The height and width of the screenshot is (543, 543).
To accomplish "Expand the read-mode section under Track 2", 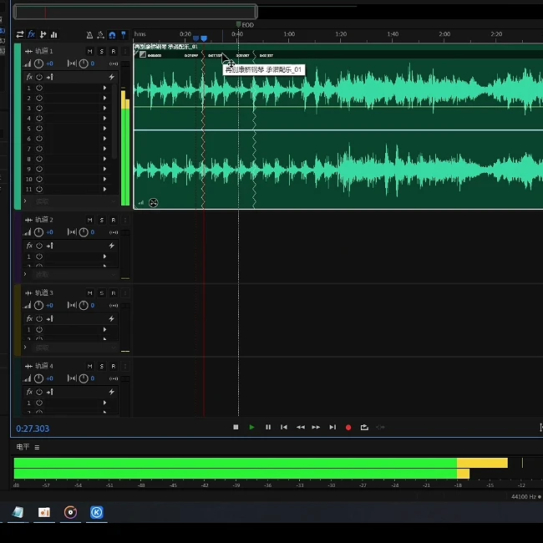I will click(25, 274).
